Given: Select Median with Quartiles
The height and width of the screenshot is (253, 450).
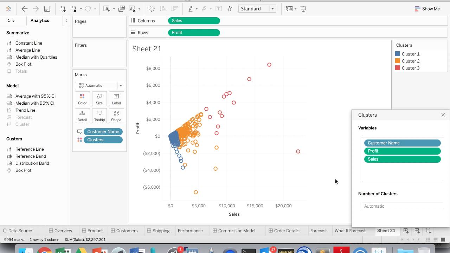Looking at the screenshot, I should coord(36,57).
